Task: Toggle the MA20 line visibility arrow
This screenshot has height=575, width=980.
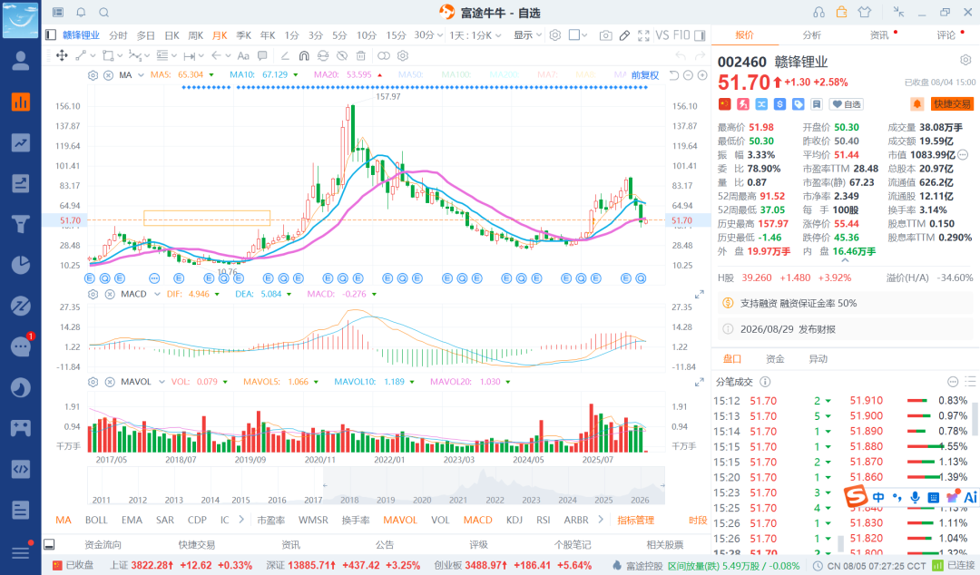Action: (x=379, y=75)
